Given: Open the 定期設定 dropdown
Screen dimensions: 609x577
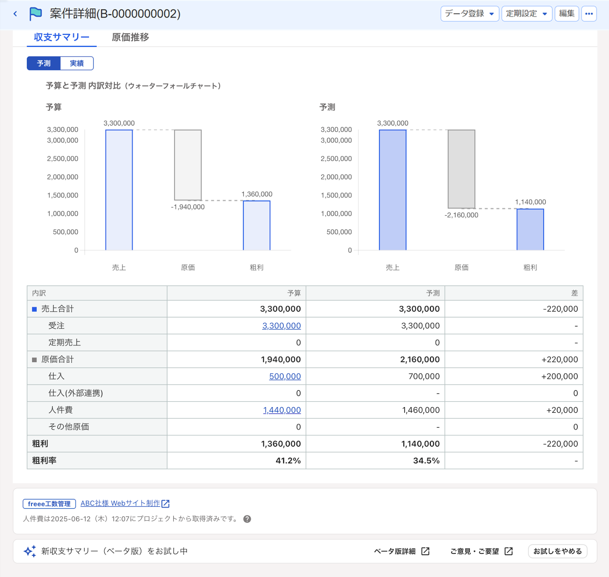Looking at the screenshot, I should pos(526,14).
